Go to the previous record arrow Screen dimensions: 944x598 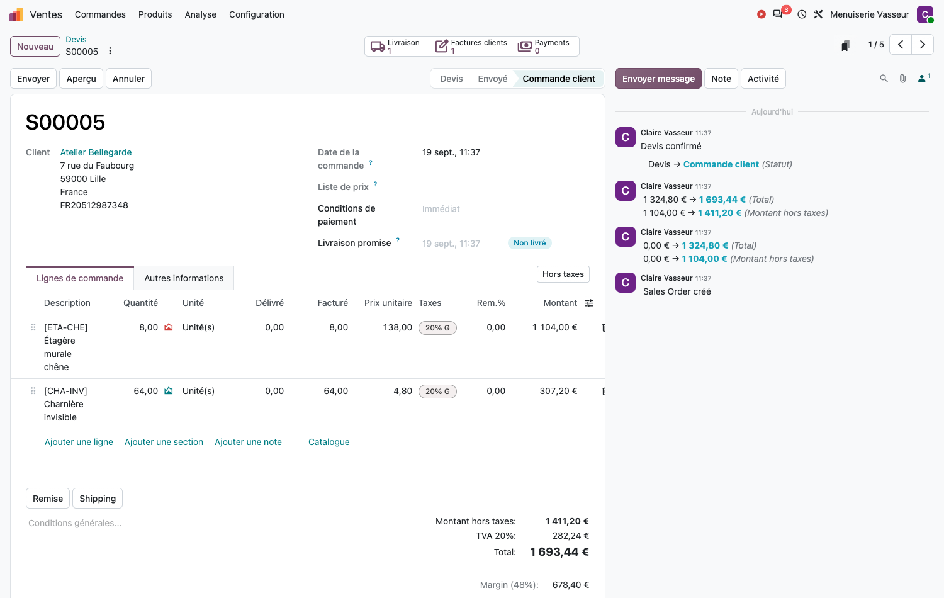901,45
